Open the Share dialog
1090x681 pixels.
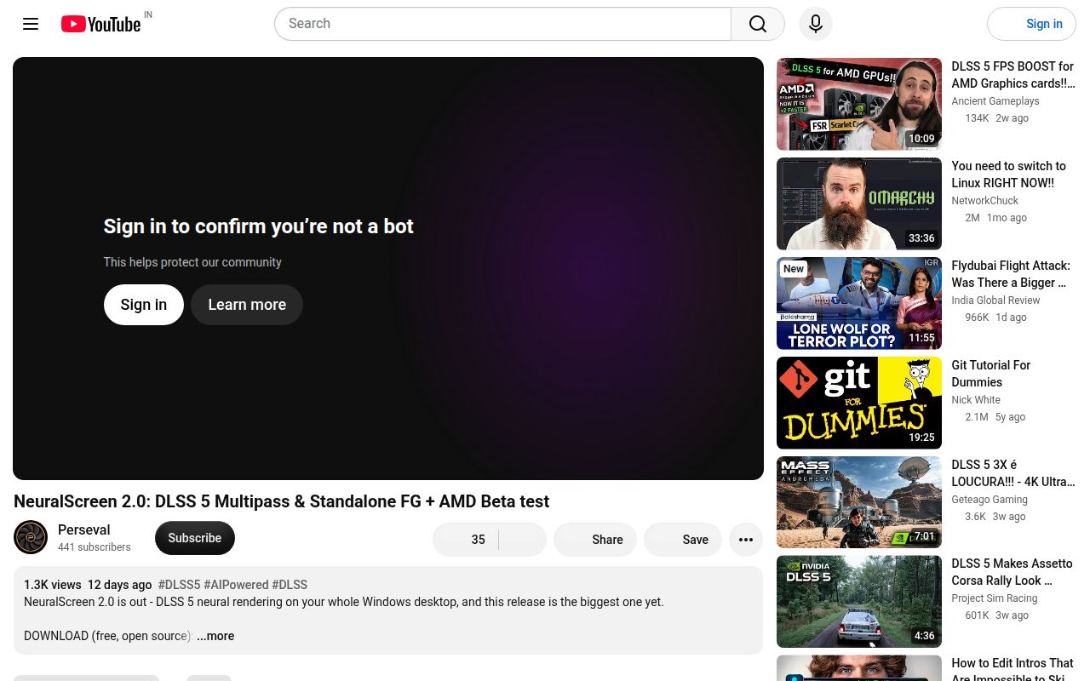(x=595, y=540)
